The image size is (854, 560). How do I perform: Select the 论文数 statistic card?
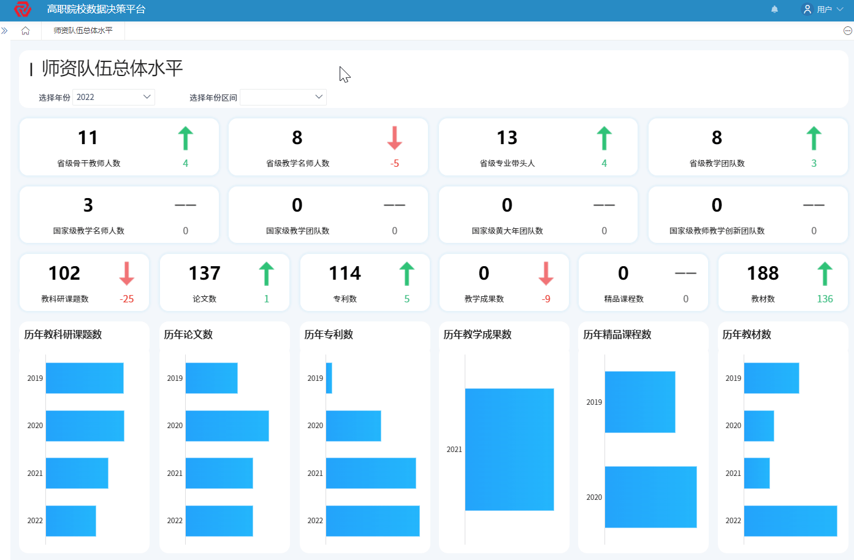click(x=224, y=283)
